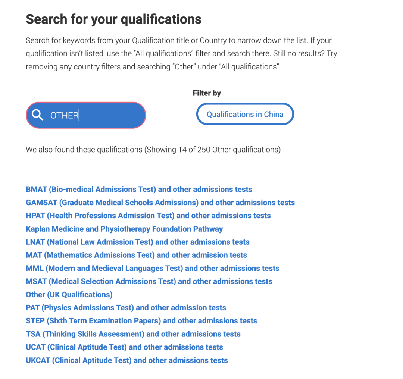
Task: Choose the TSA Thinking Skills Assessment link
Action: click(133, 334)
